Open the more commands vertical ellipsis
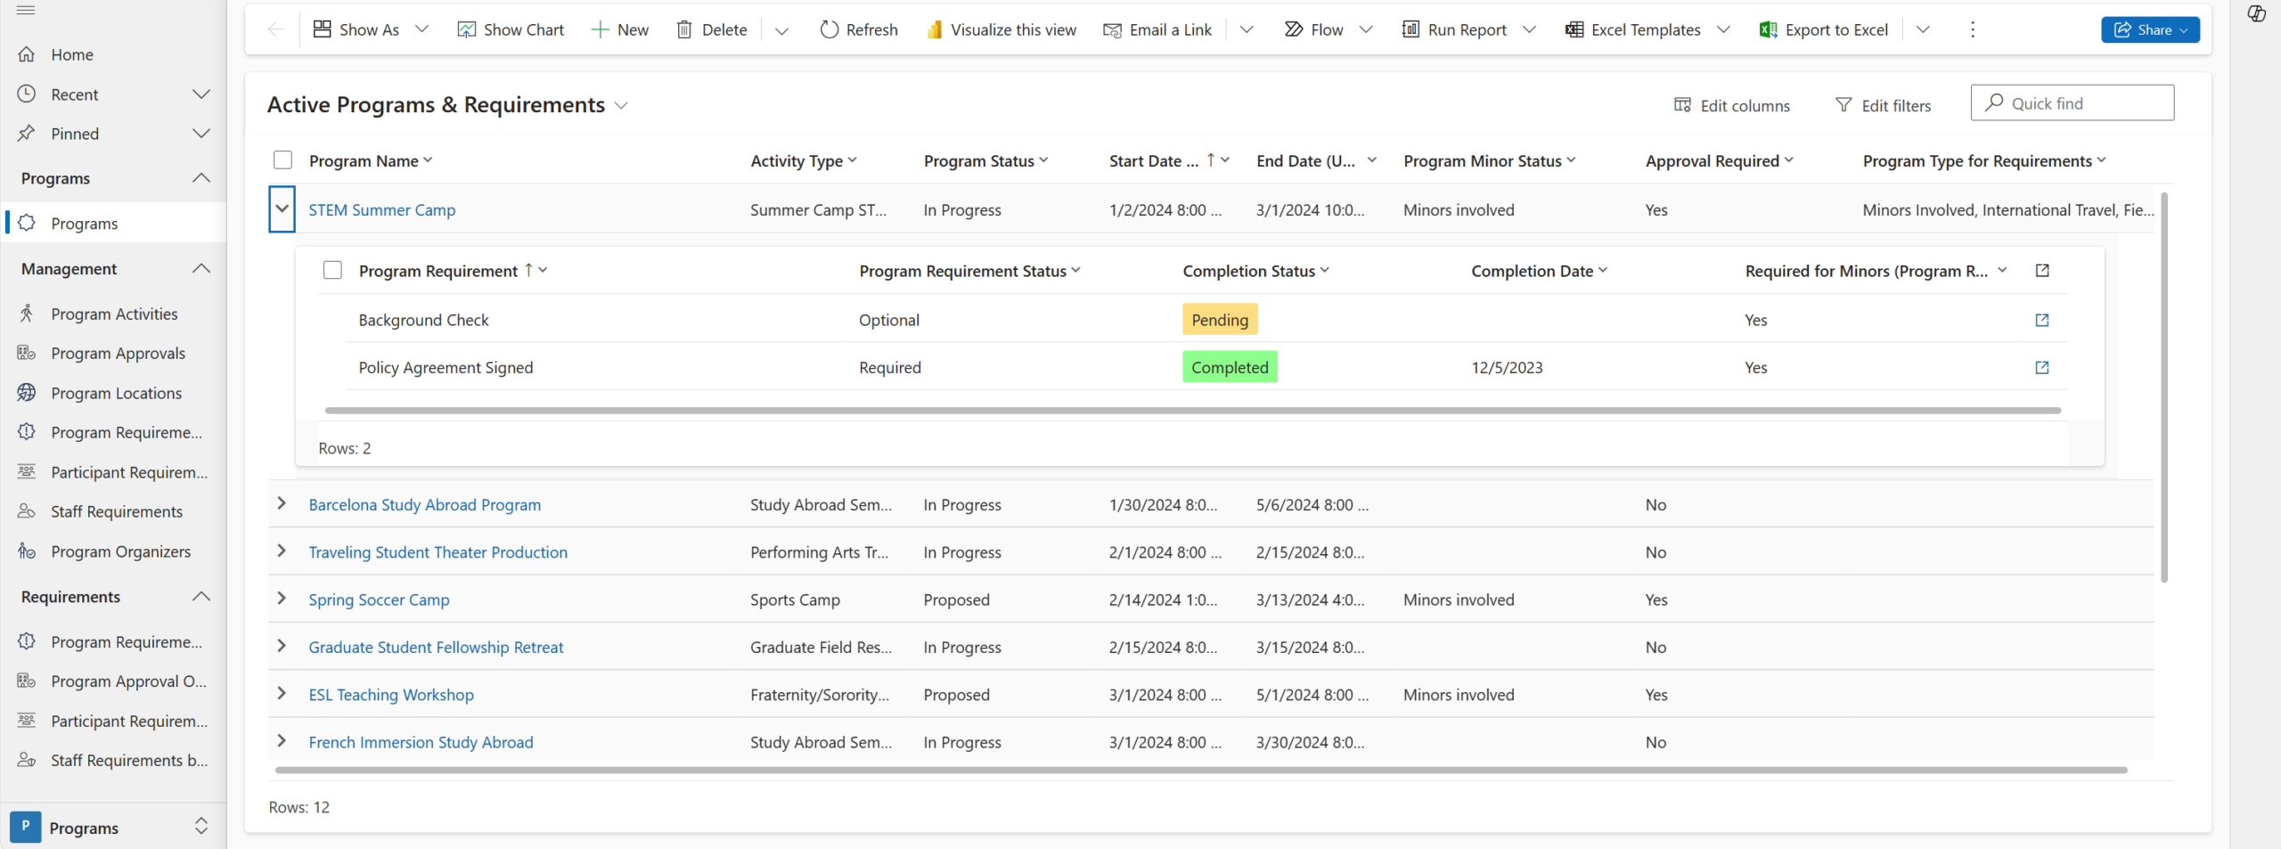 pos(1972,29)
